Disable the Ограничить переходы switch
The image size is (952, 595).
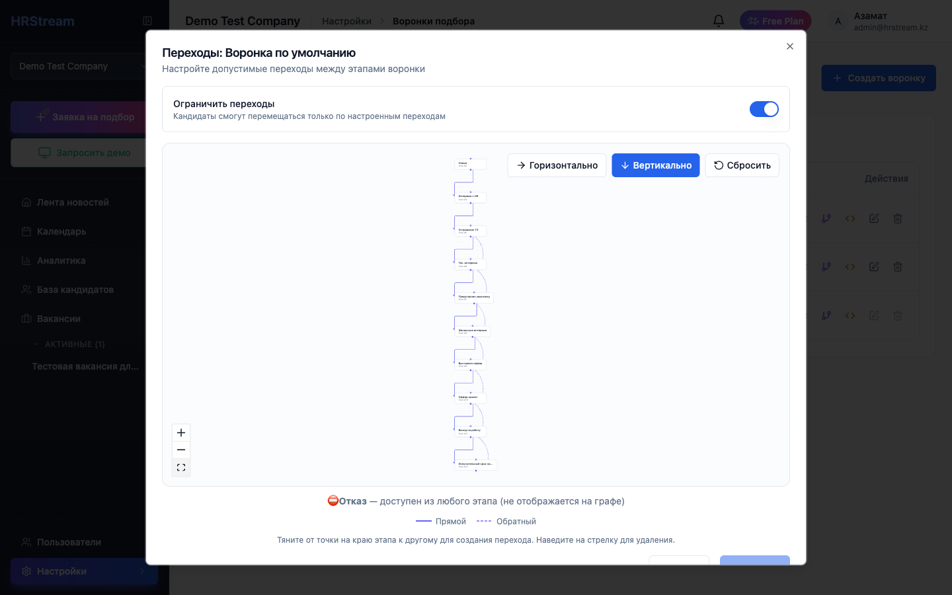(764, 109)
